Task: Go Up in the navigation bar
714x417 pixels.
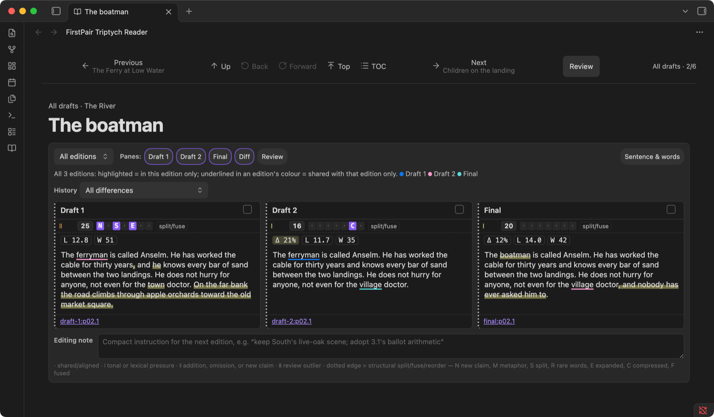Action: [x=220, y=66]
